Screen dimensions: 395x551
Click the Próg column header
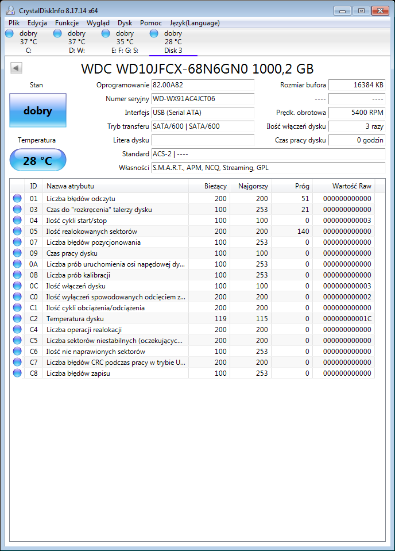(x=292, y=186)
